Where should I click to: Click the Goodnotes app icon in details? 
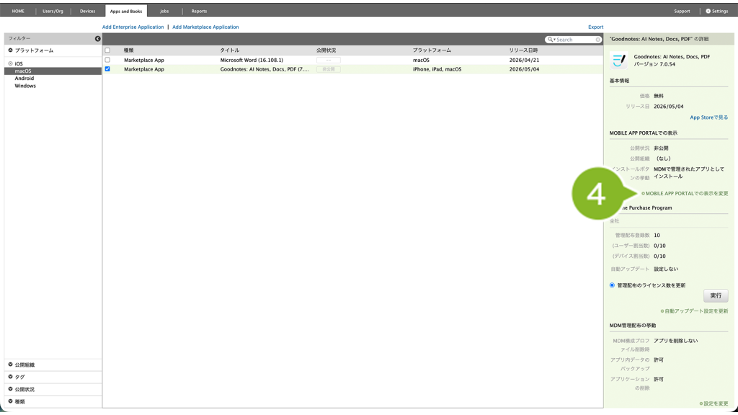coord(618,61)
